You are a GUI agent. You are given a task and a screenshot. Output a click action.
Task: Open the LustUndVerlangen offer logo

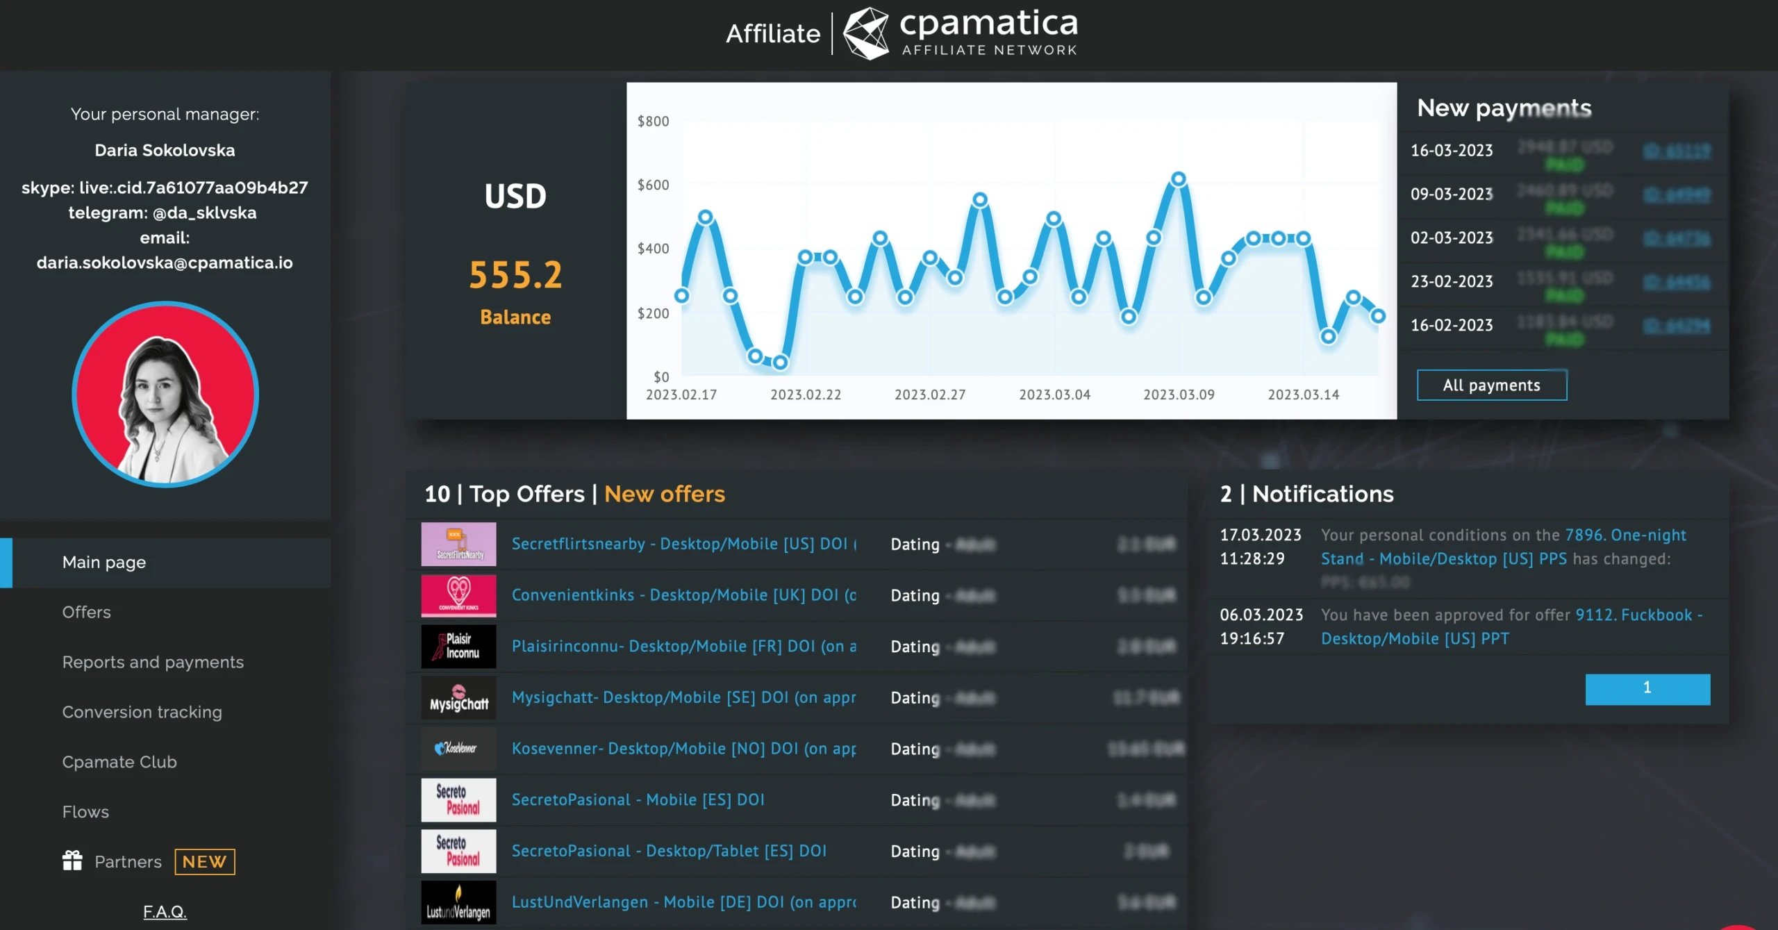click(x=458, y=902)
